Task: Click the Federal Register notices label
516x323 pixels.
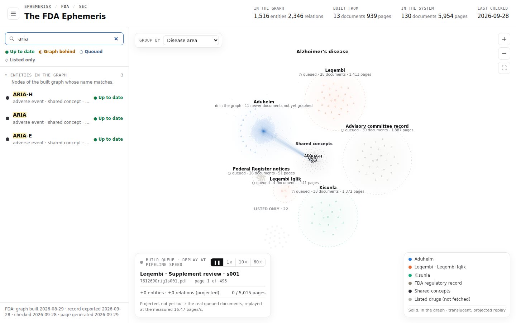Action: click(x=261, y=169)
